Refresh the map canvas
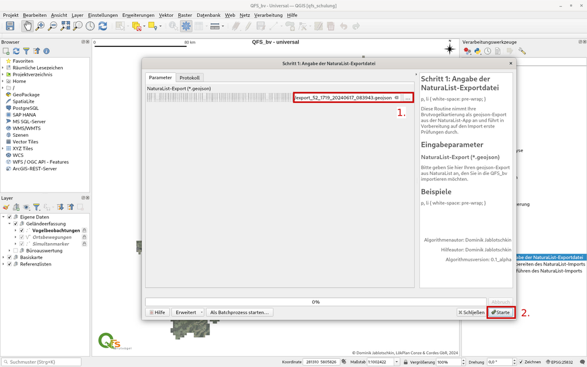The height and width of the screenshot is (367, 587). pos(103,26)
